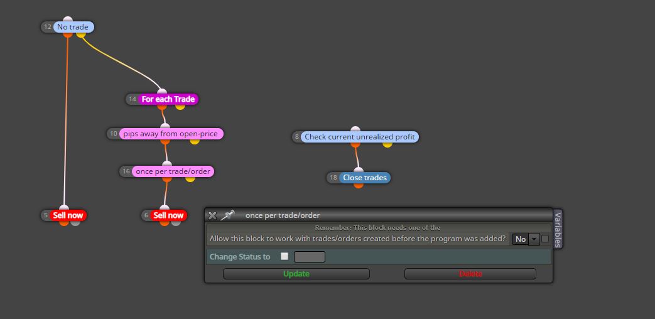
Task: Click the Change Status to input field
Action: point(310,257)
